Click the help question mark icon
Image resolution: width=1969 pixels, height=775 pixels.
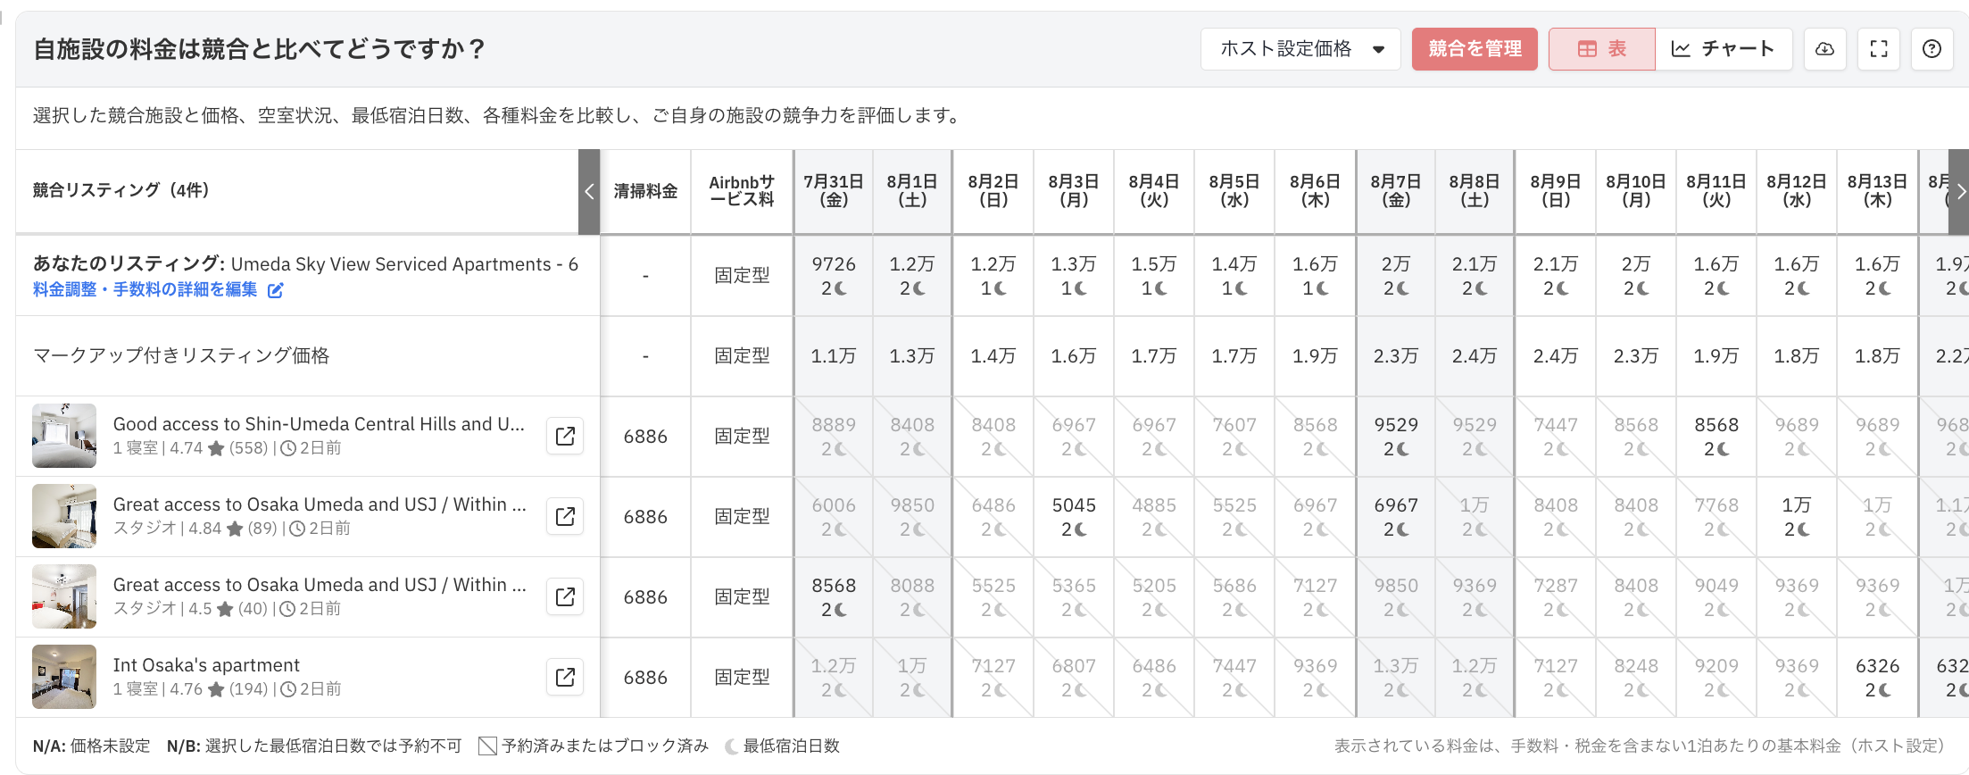pyautogui.click(x=1932, y=49)
